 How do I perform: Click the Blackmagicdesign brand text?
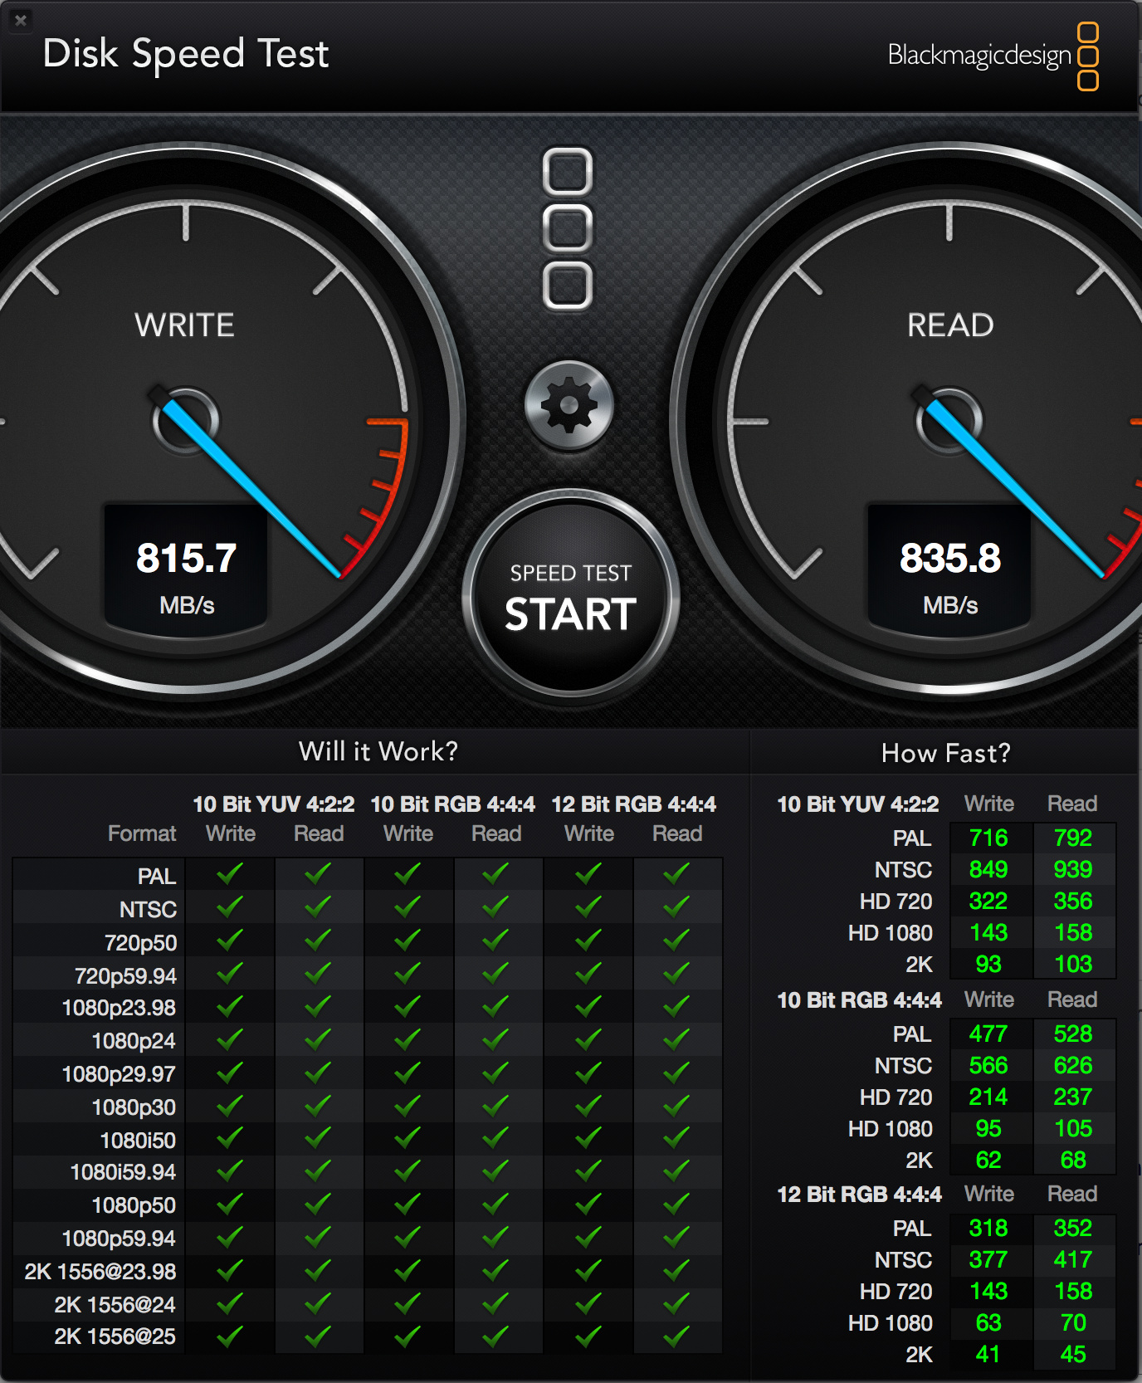pyautogui.click(x=979, y=56)
